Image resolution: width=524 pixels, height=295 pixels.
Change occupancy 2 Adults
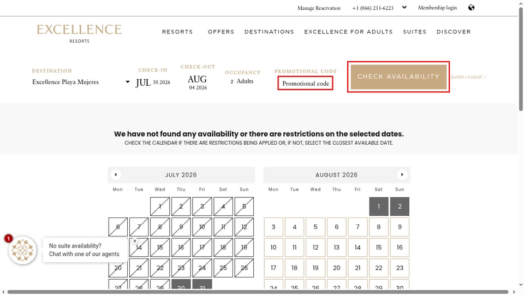click(242, 81)
